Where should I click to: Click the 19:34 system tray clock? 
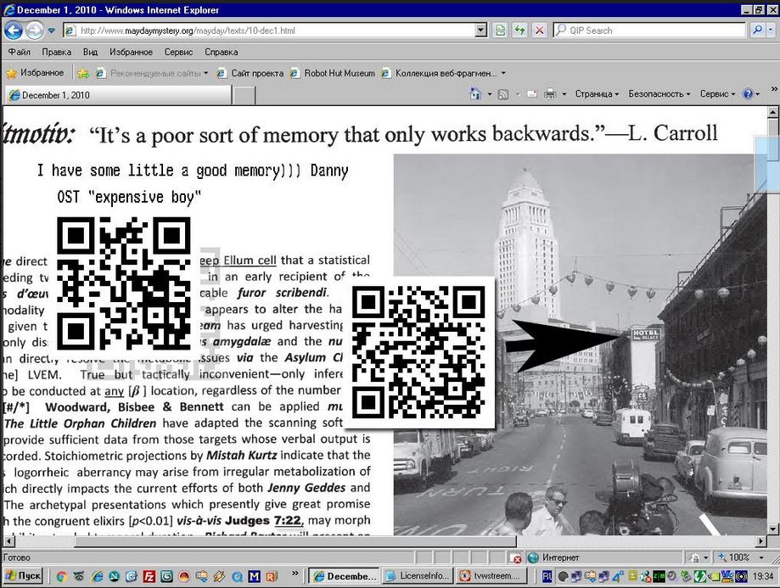pos(762,577)
